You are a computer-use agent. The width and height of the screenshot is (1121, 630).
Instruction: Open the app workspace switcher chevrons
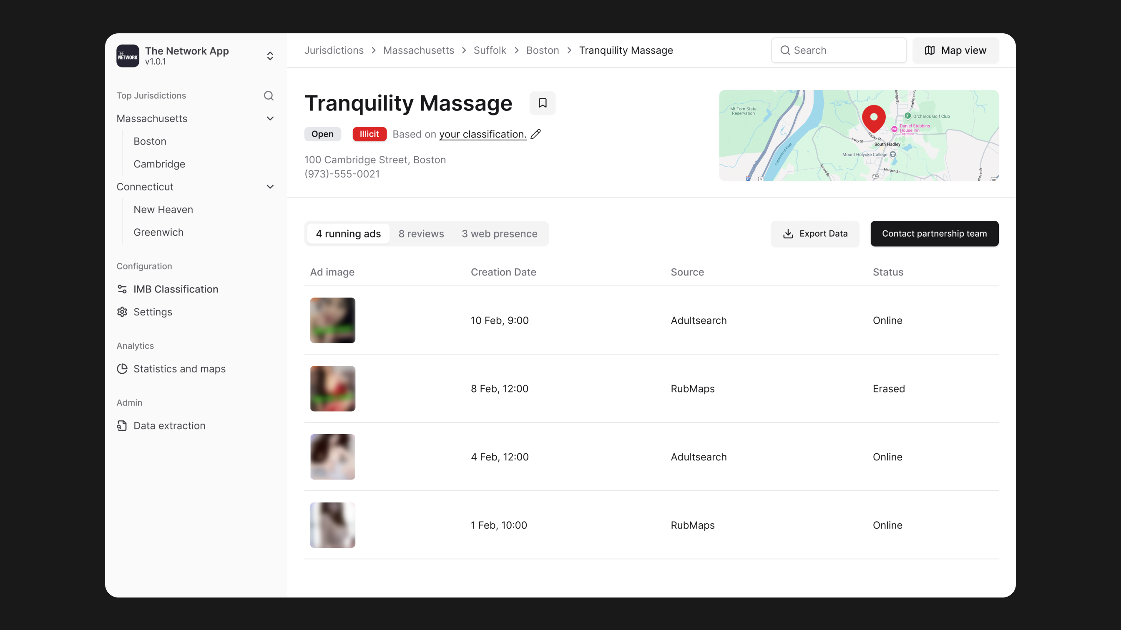tap(270, 56)
